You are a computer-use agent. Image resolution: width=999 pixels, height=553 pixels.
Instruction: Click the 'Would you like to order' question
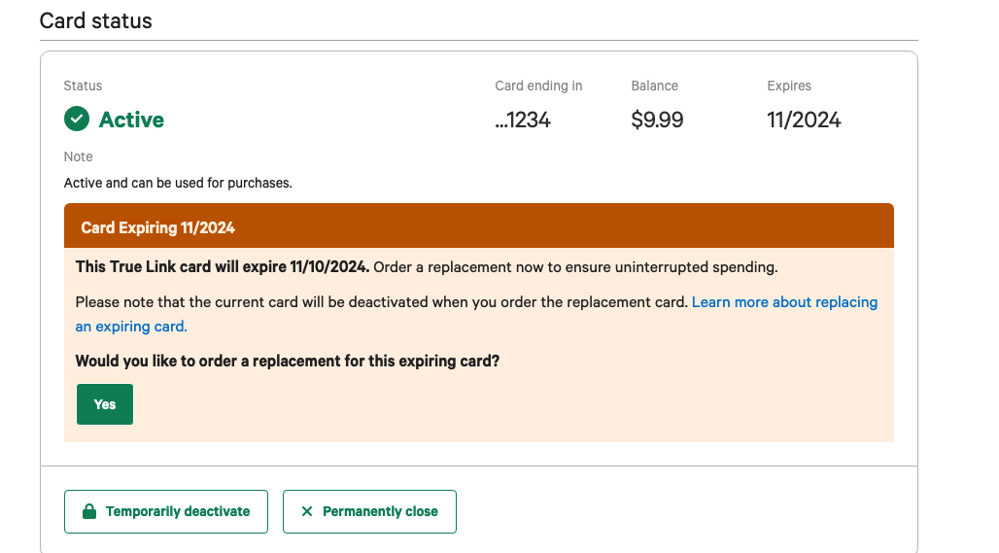[x=288, y=361]
